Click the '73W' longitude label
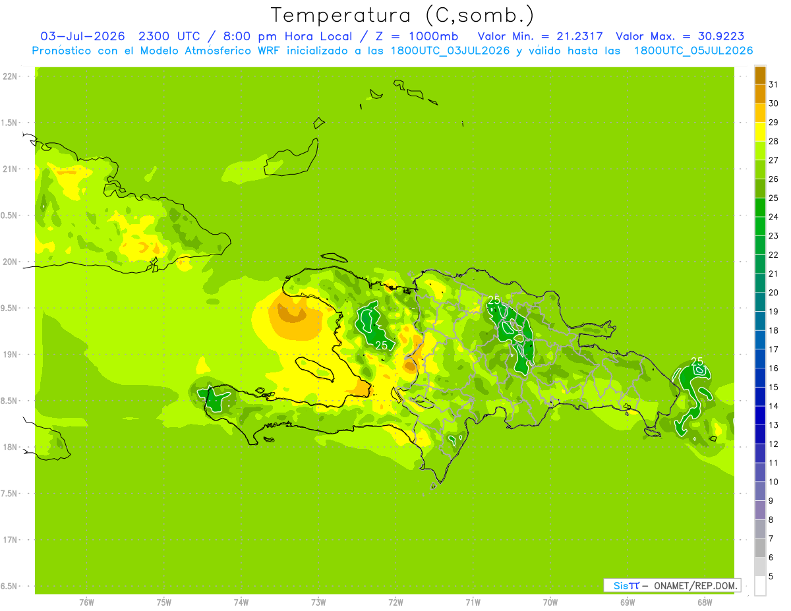 click(x=318, y=602)
